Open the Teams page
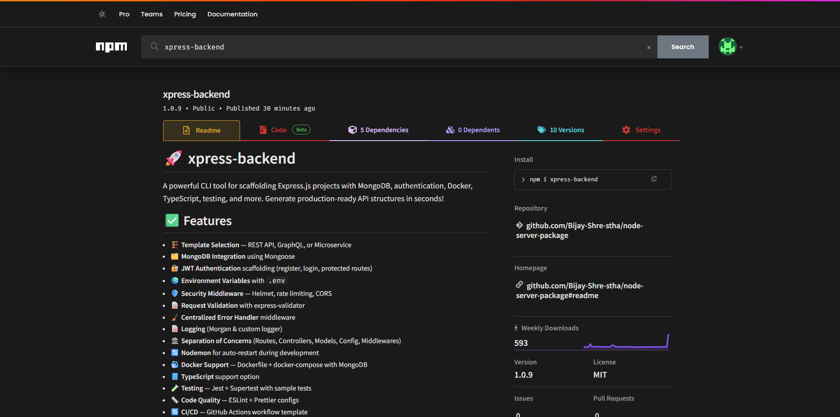Image resolution: width=840 pixels, height=417 pixels. tap(152, 14)
